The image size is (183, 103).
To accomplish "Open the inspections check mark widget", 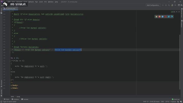I will pos(173,12).
